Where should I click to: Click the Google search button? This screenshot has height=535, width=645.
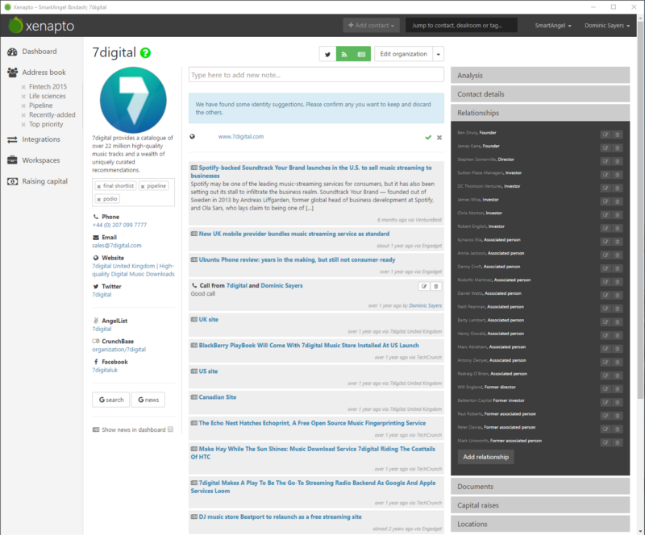(111, 400)
